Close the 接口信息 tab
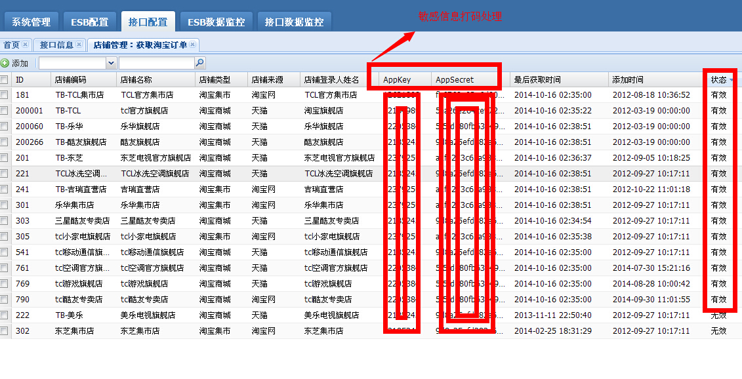742x379 pixels. tap(79, 45)
